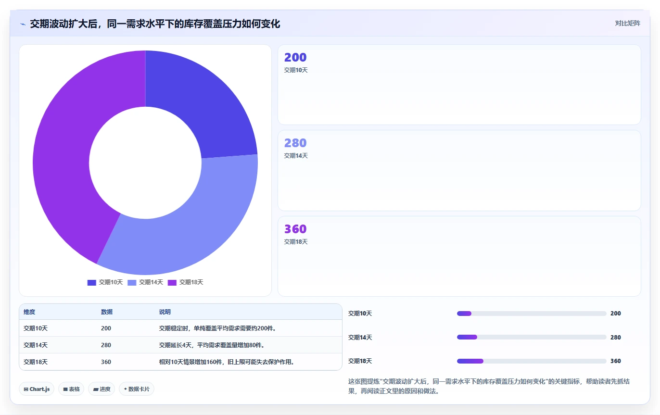Click the 维度 column header
The width and height of the screenshot is (660, 415).
(x=29, y=312)
